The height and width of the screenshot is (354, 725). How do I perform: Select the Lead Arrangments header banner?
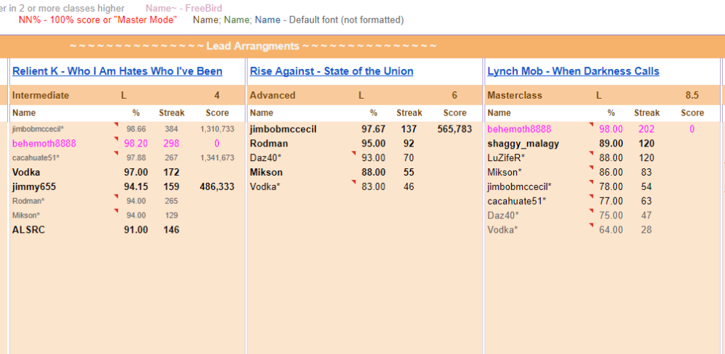pyautogui.click(x=362, y=46)
